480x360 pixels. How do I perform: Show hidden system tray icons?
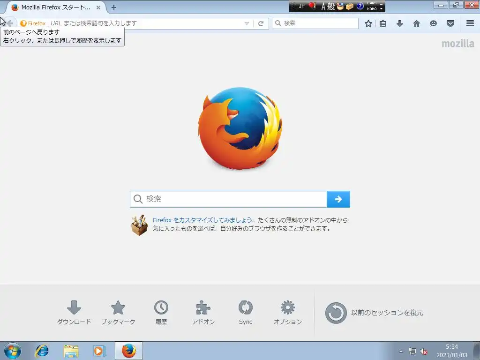pos(401,351)
